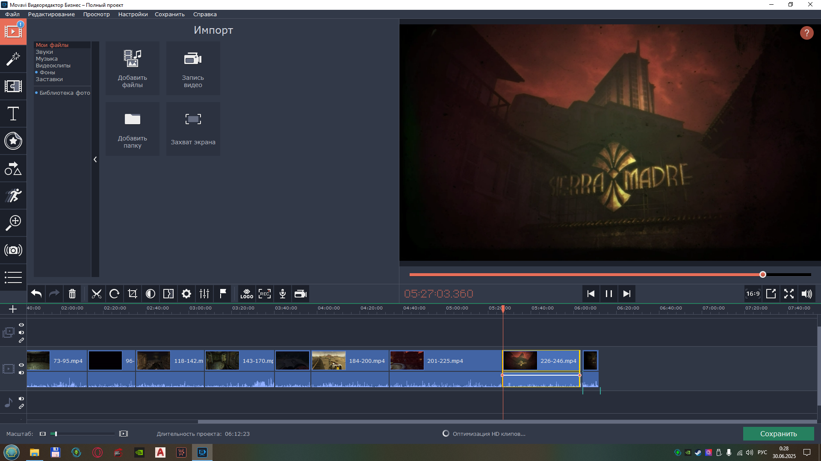
Task: Mute the main video track audio
Action: (21, 373)
